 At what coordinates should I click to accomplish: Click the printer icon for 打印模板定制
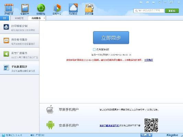click(6, 27)
